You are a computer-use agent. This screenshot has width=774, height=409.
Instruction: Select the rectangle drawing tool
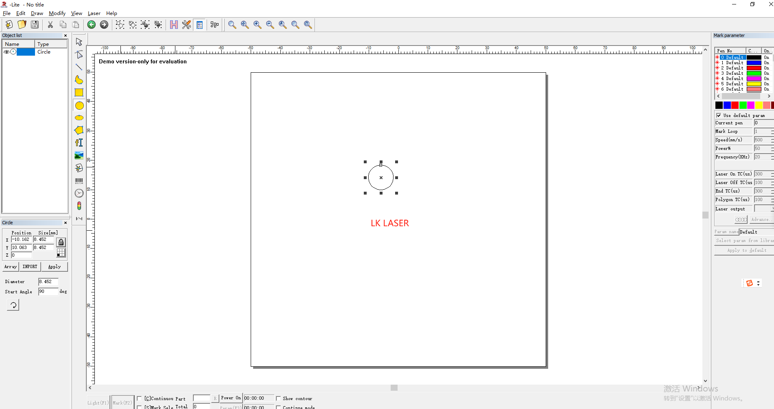click(x=79, y=93)
